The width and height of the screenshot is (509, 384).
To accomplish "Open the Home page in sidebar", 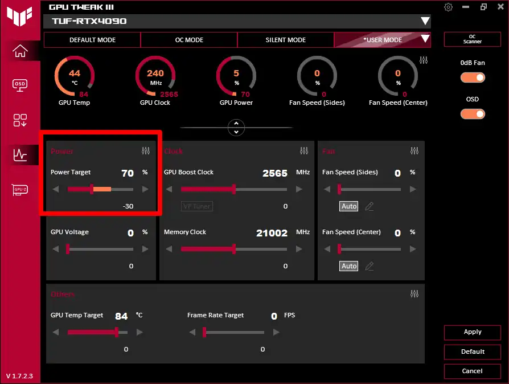I will point(20,51).
